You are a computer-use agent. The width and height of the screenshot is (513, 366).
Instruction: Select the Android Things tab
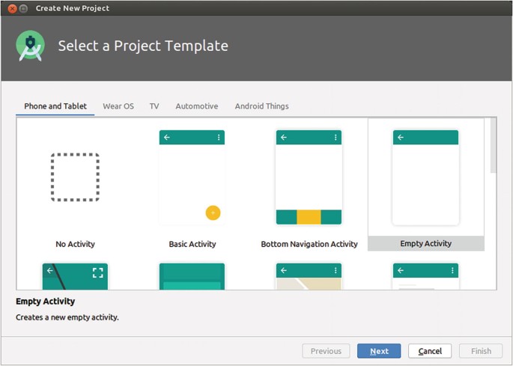click(261, 106)
